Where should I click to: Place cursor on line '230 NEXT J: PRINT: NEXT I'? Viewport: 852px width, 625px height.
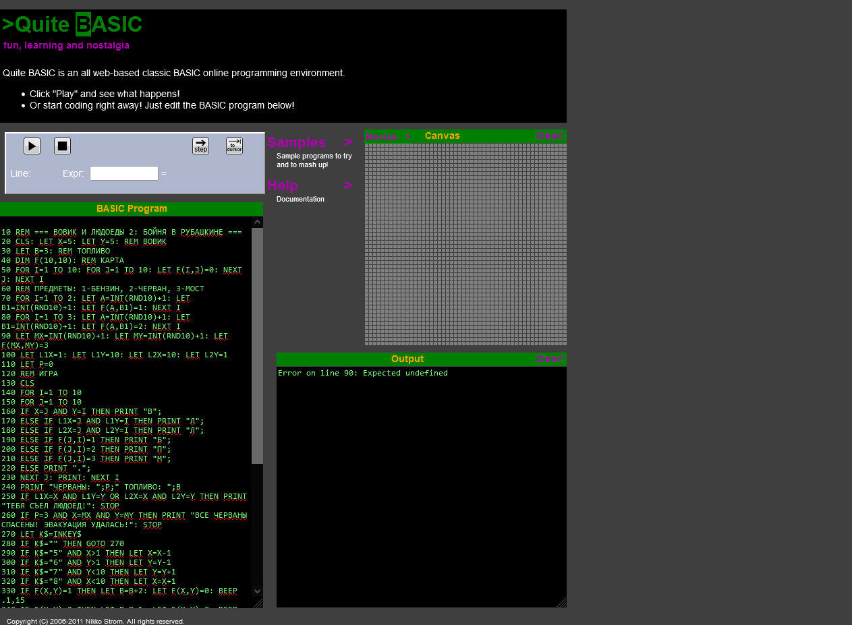click(60, 477)
